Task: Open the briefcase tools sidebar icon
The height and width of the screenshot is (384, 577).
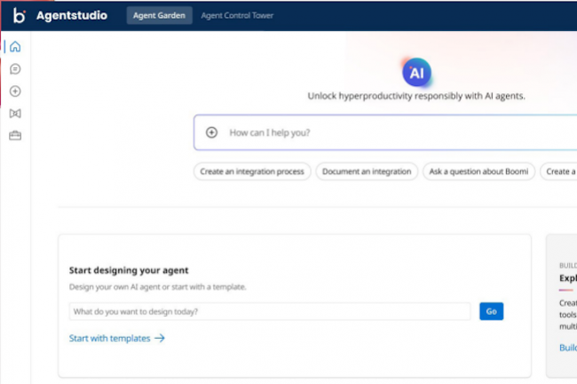Action: [15, 136]
